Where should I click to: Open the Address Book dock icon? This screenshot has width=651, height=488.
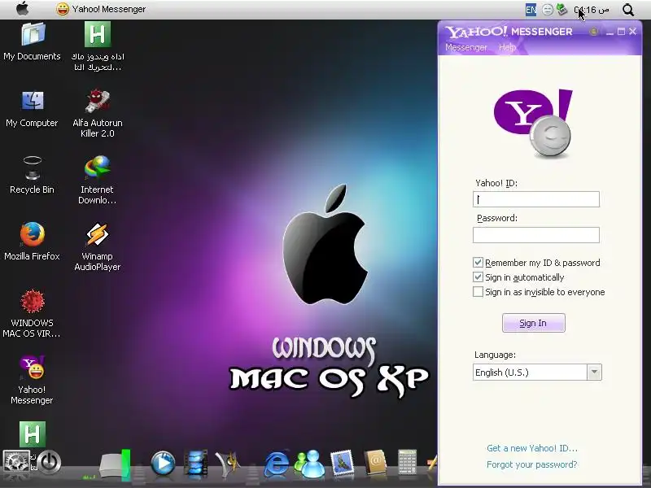coord(375,462)
